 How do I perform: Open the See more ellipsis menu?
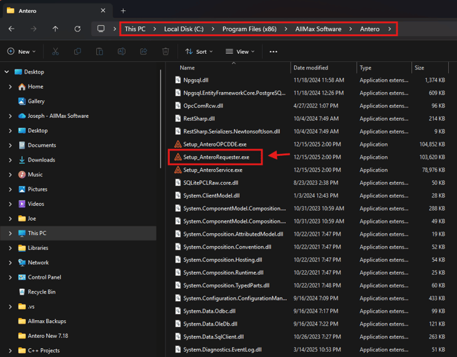(x=274, y=52)
